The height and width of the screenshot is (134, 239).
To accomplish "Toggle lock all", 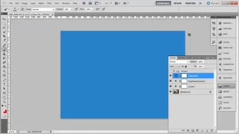I will coord(186,67).
